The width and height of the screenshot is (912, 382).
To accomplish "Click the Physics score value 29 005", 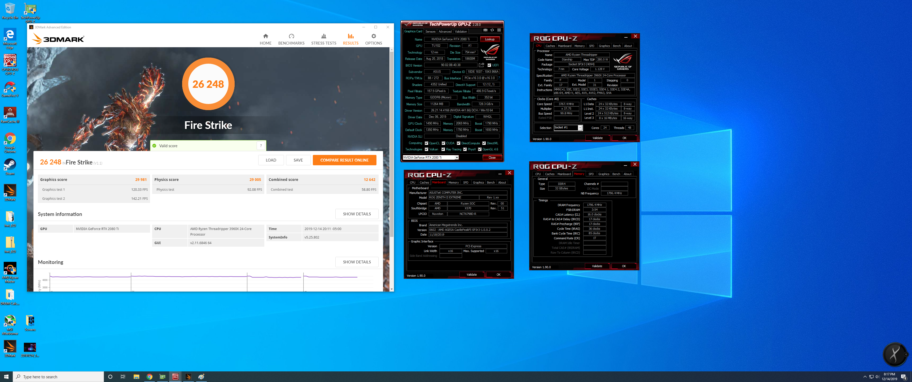I will tap(255, 180).
